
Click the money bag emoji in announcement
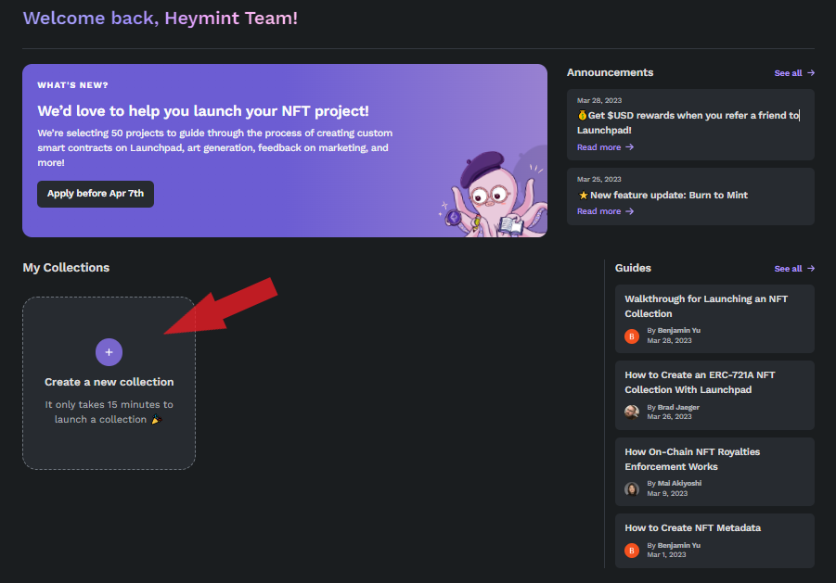pos(582,116)
